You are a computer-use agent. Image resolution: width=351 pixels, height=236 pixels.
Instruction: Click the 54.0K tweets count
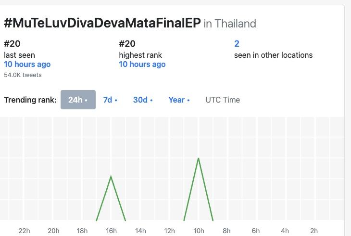pos(23,75)
